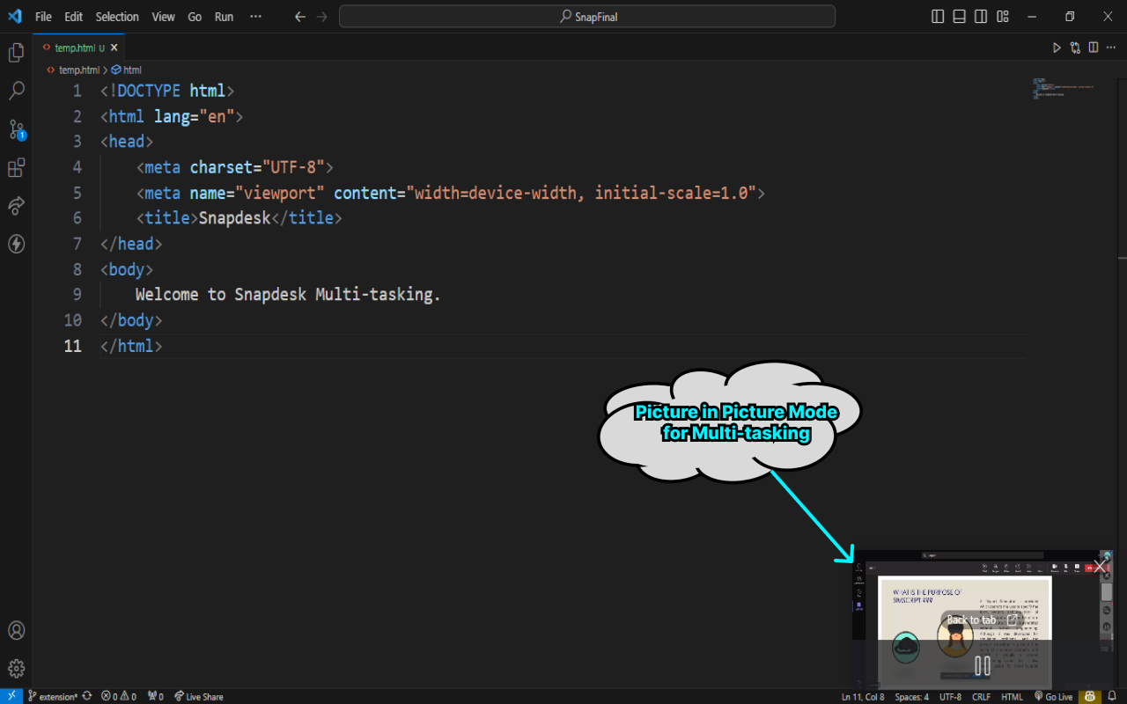
Task: Click line number 5 in the gutter
Action: pos(77,193)
